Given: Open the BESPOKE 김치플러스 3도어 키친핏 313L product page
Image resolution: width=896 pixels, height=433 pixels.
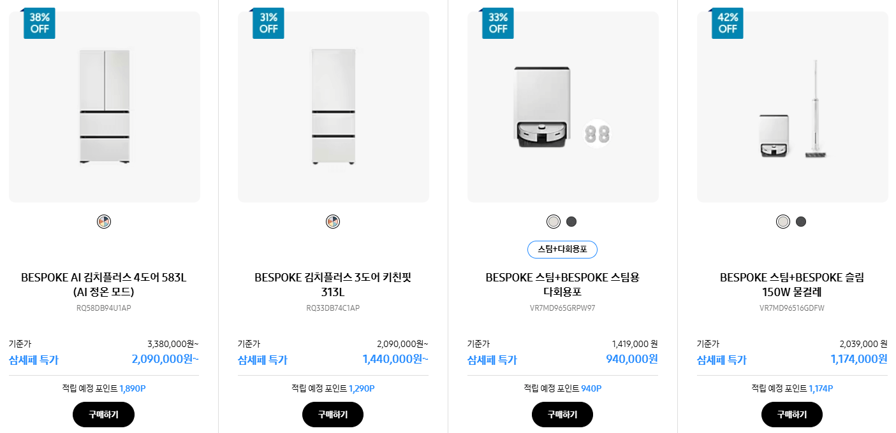Looking at the screenshot, I should click(x=333, y=283).
